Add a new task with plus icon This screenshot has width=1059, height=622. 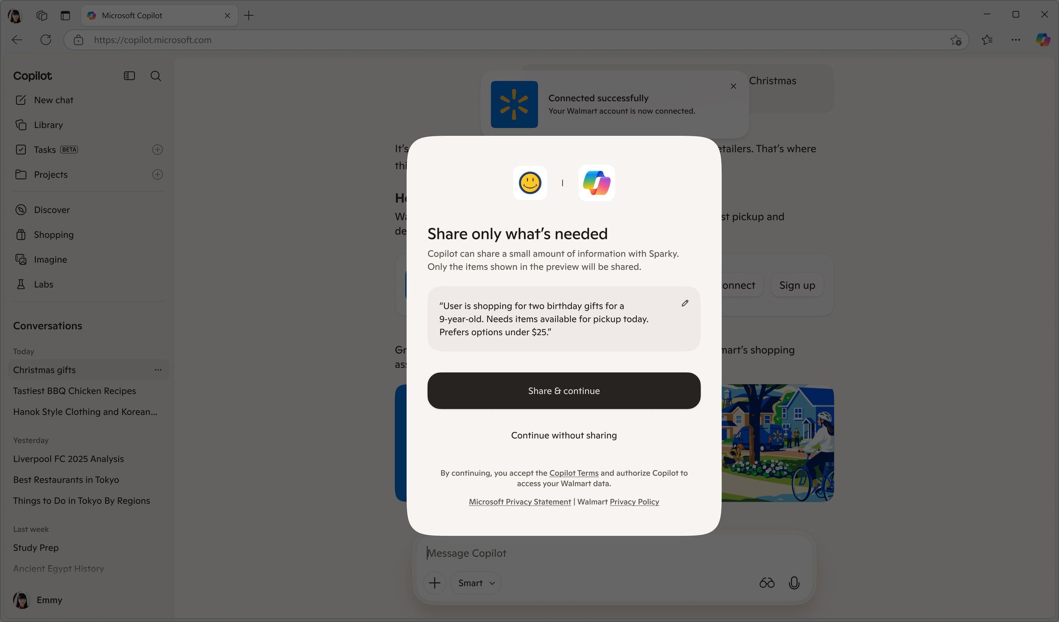point(158,150)
